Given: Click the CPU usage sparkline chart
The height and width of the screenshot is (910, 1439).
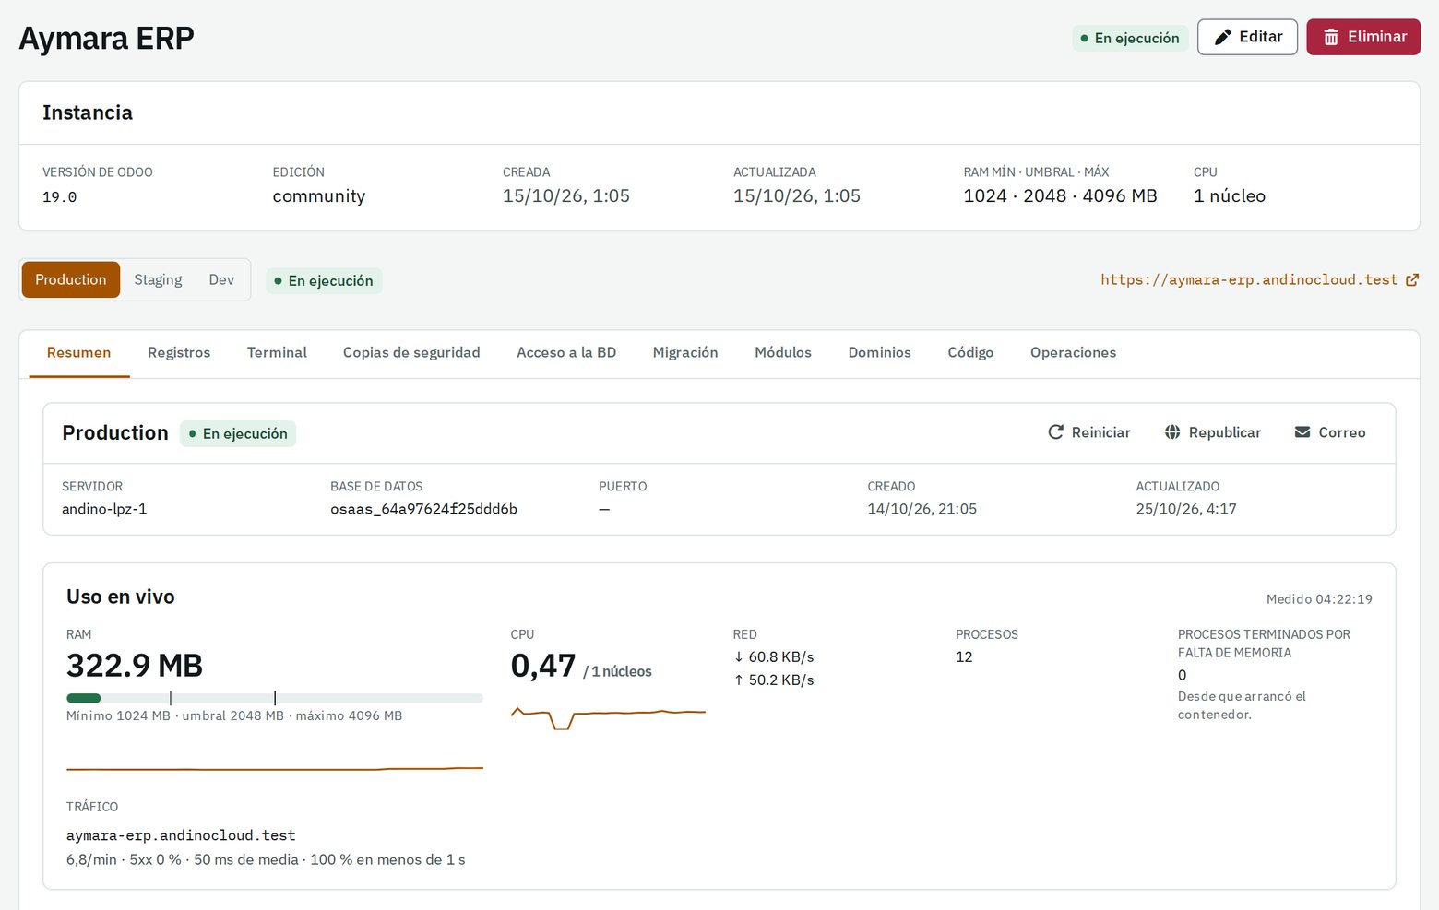Looking at the screenshot, I should tap(608, 717).
